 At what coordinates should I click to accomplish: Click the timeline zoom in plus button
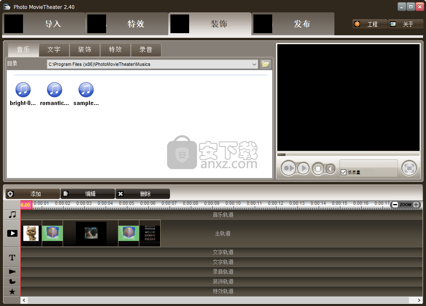click(416, 204)
